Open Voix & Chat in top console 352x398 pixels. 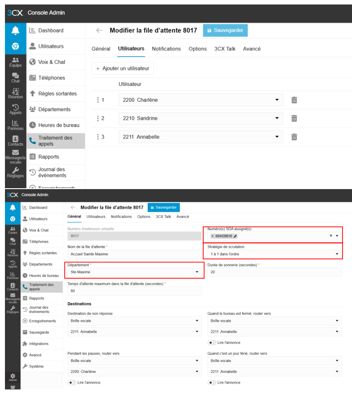coord(56,62)
